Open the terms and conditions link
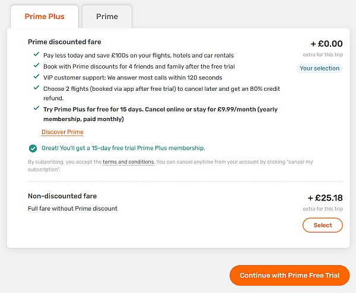The height and width of the screenshot is (293, 356). coord(128,162)
